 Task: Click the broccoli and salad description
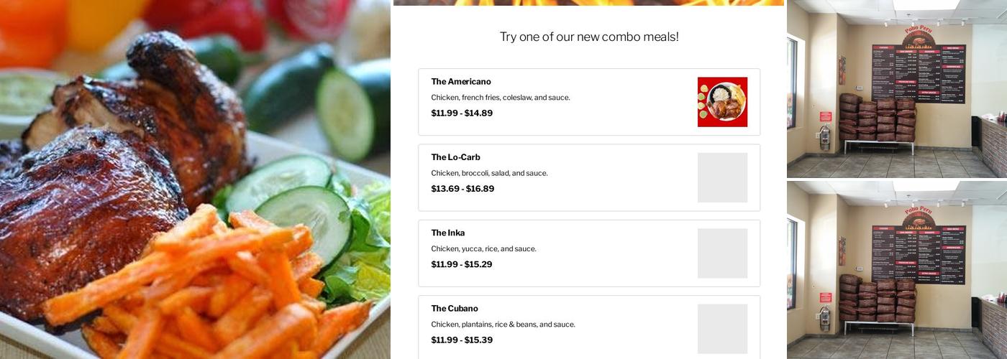point(489,173)
